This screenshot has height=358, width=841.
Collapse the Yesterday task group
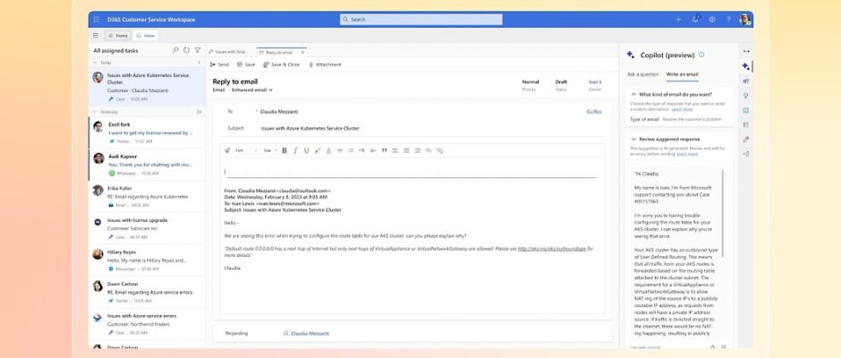pos(96,112)
